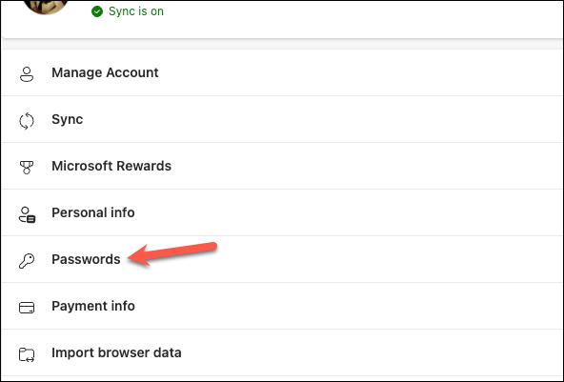Screen dimensions: 564x382
Task: Open the Payment info section
Action: pos(282,306)
